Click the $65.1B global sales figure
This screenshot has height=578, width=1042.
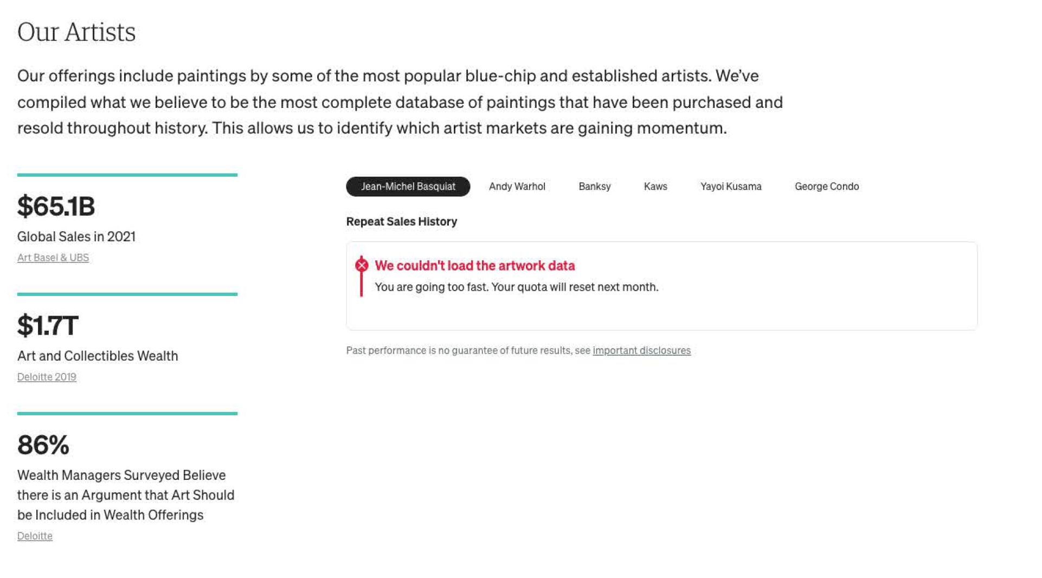click(56, 206)
